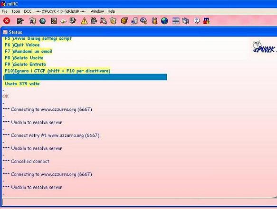Click the bottom-most 'Unable to resolve server' line

[x=32, y=187]
